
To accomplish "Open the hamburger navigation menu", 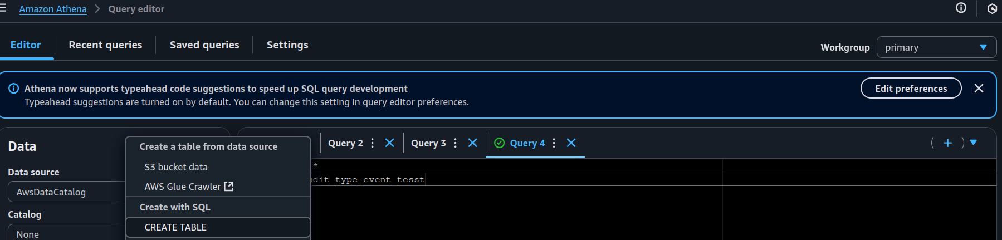I will pyautogui.click(x=3, y=8).
